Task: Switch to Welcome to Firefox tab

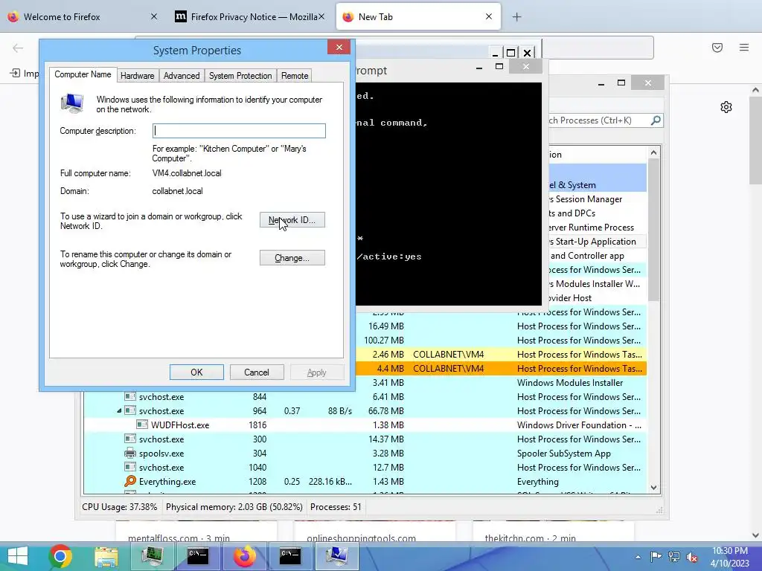Action: [x=82, y=17]
